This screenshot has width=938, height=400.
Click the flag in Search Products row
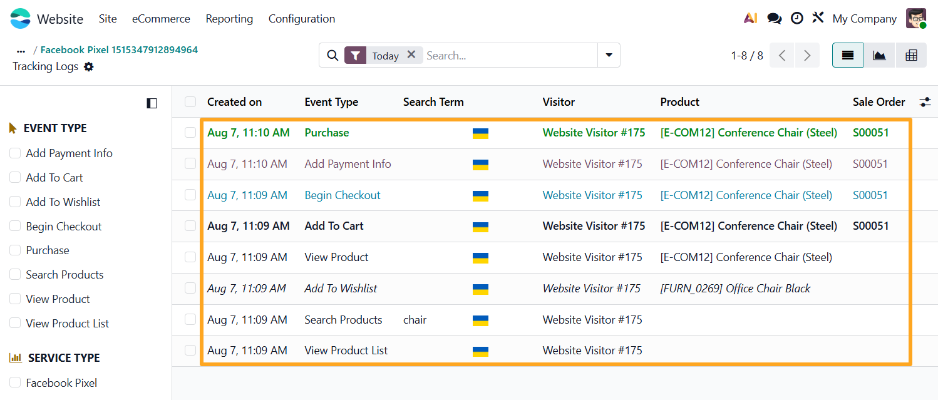480,321
